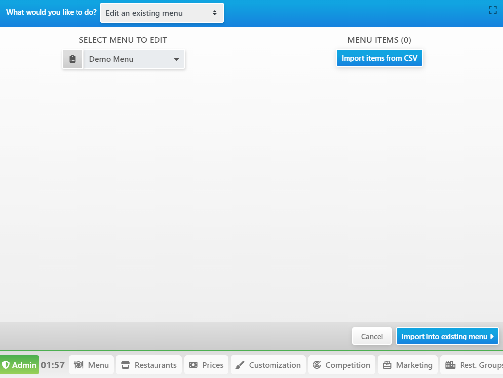Click the clipboard icon beside Demo Menu
The height and width of the screenshot is (378, 503).
tap(73, 59)
